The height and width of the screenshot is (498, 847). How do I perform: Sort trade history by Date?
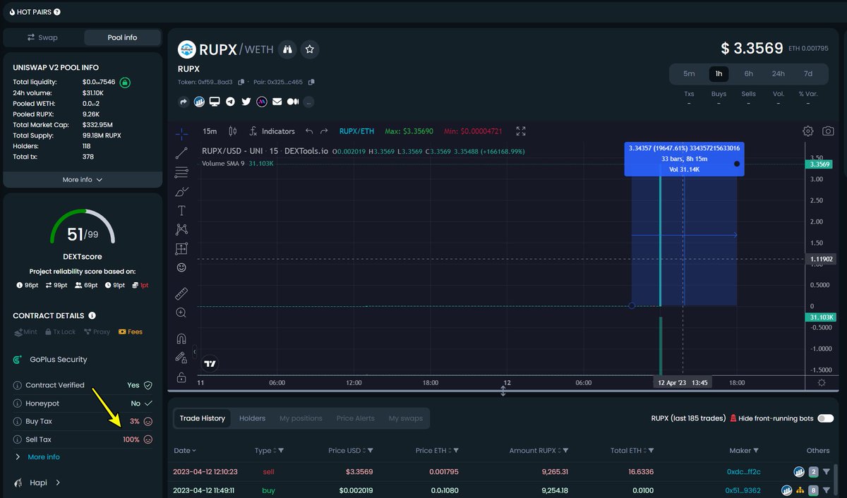point(185,450)
